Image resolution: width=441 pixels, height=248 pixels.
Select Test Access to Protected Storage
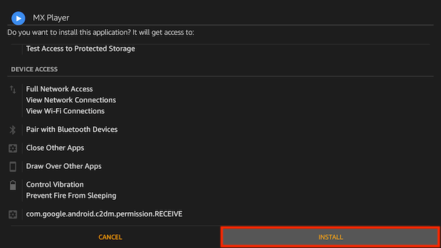[81, 49]
